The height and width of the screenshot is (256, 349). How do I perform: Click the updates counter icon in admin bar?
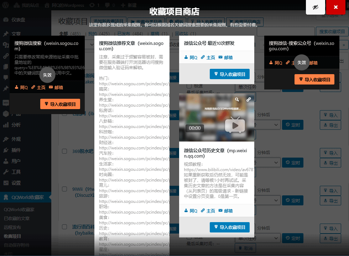coord(94,5)
